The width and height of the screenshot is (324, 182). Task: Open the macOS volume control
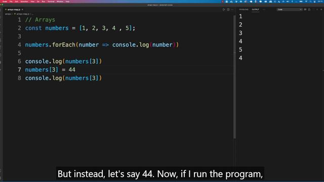pyautogui.click(x=288, y=2)
